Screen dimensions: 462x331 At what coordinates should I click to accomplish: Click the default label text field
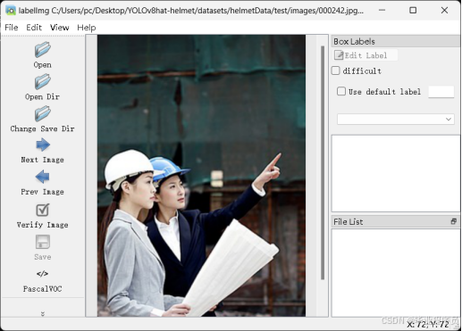pyautogui.click(x=441, y=92)
